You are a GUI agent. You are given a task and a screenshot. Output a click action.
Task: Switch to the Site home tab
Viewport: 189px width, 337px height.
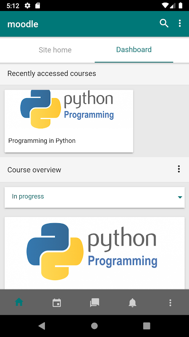coord(55,50)
